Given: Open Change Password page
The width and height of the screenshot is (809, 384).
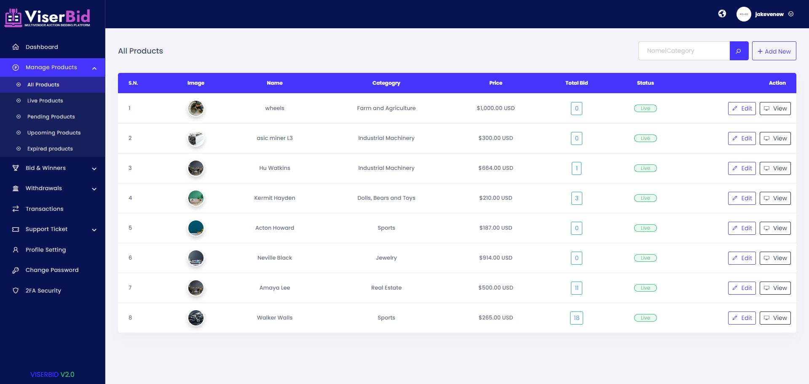Looking at the screenshot, I should pyautogui.click(x=52, y=270).
